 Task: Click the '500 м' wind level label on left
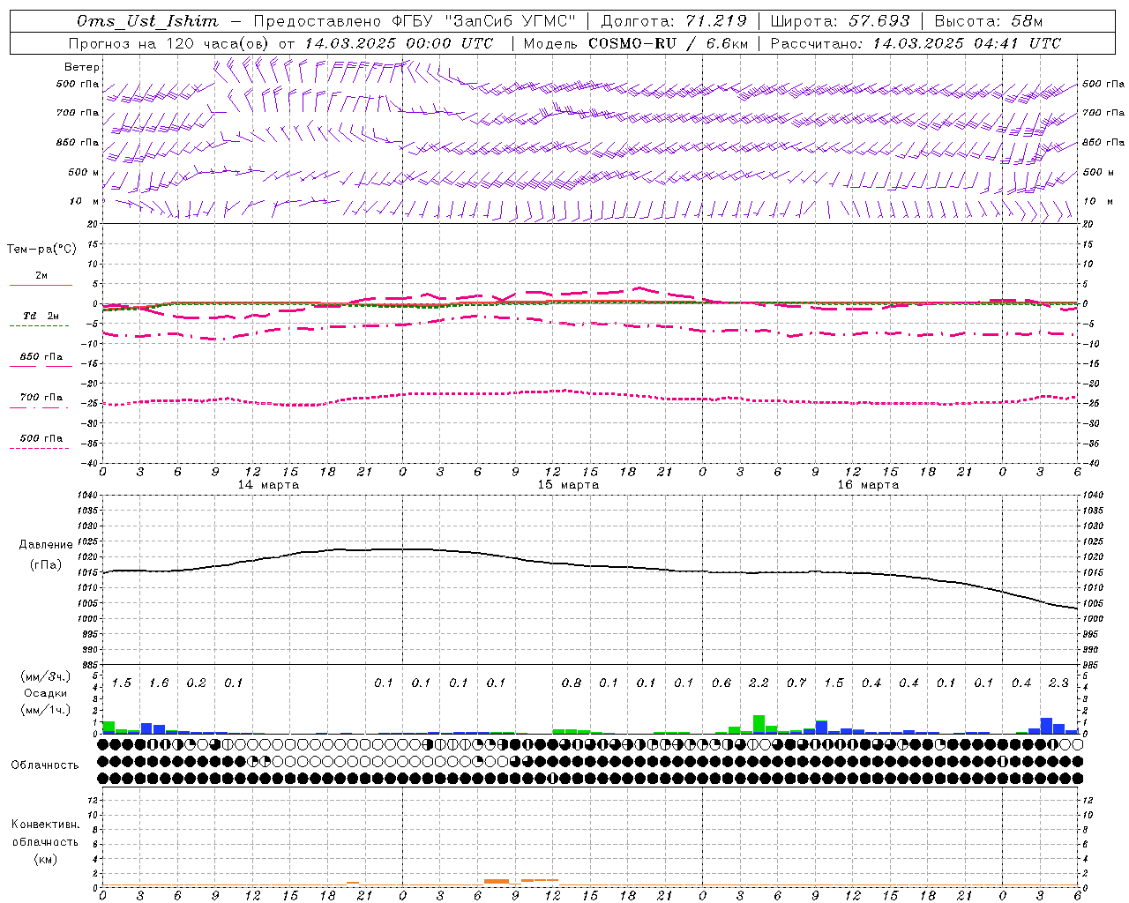click(x=84, y=172)
